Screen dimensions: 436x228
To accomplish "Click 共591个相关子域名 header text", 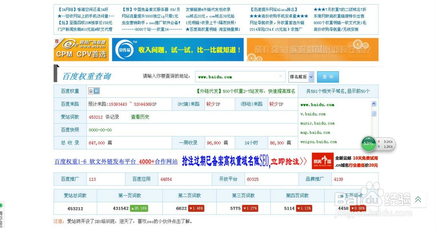I will pos(338,91).
